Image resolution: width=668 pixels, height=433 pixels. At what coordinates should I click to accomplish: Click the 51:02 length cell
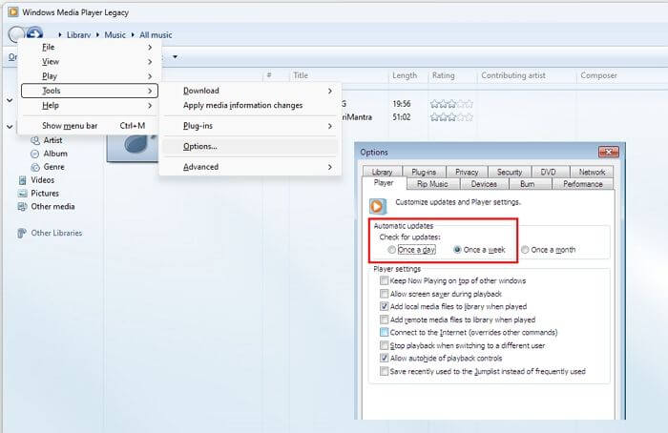[402, 117]
